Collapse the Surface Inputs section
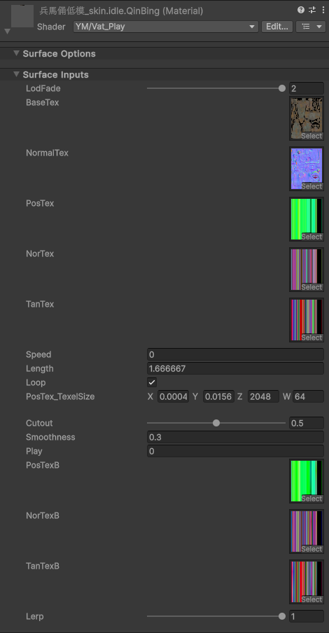The width and height of the screenshot is (329, 633). pos(16,74)
